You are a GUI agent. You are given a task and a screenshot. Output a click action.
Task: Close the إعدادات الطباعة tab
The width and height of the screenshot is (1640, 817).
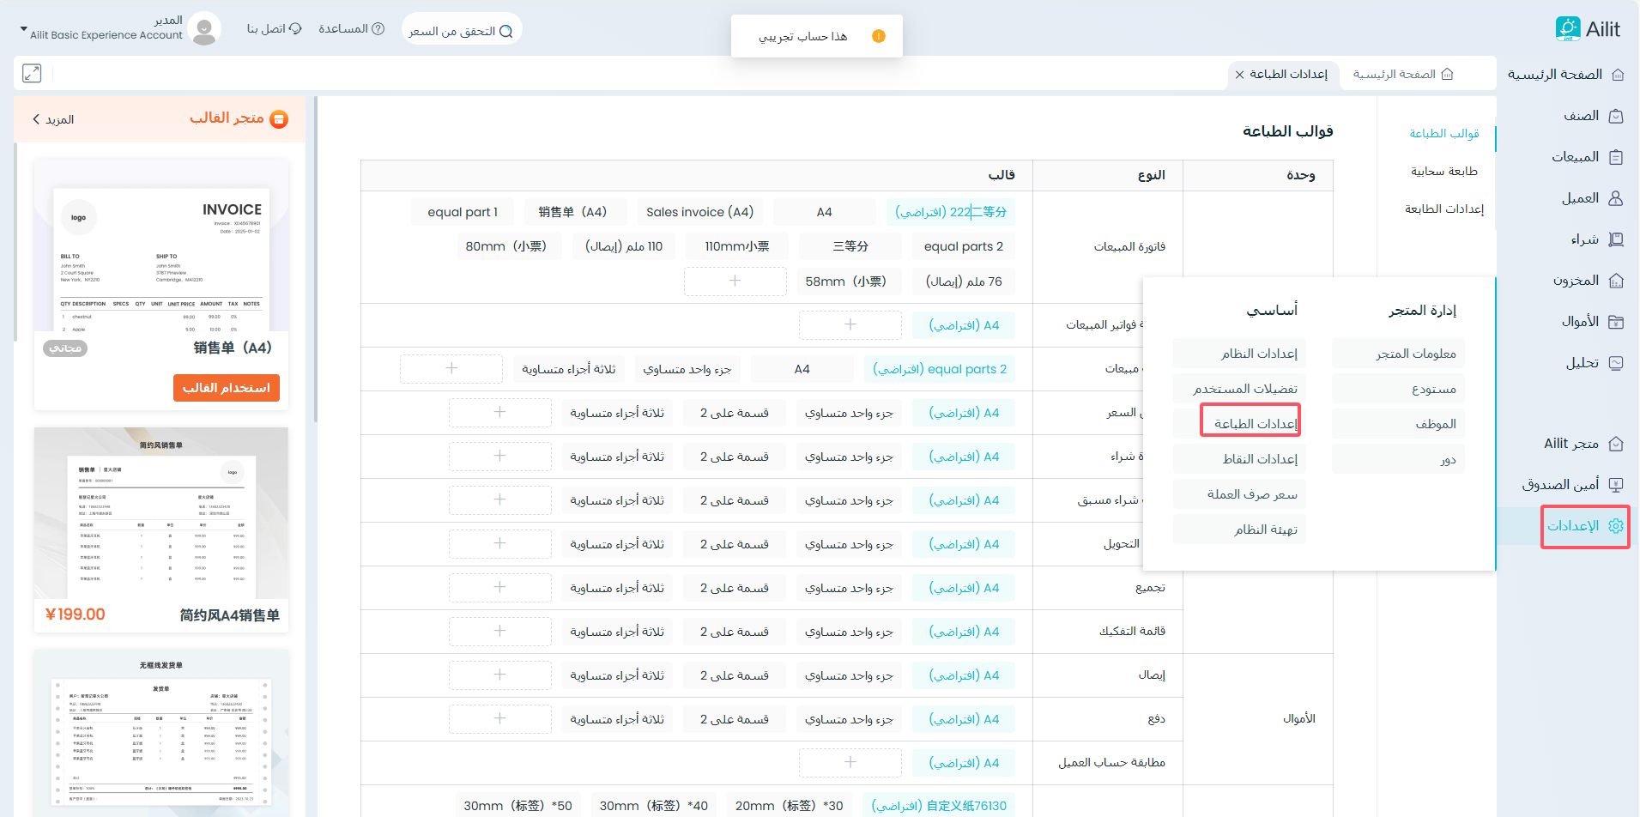pyautogui.click(x=1239, y=75)
